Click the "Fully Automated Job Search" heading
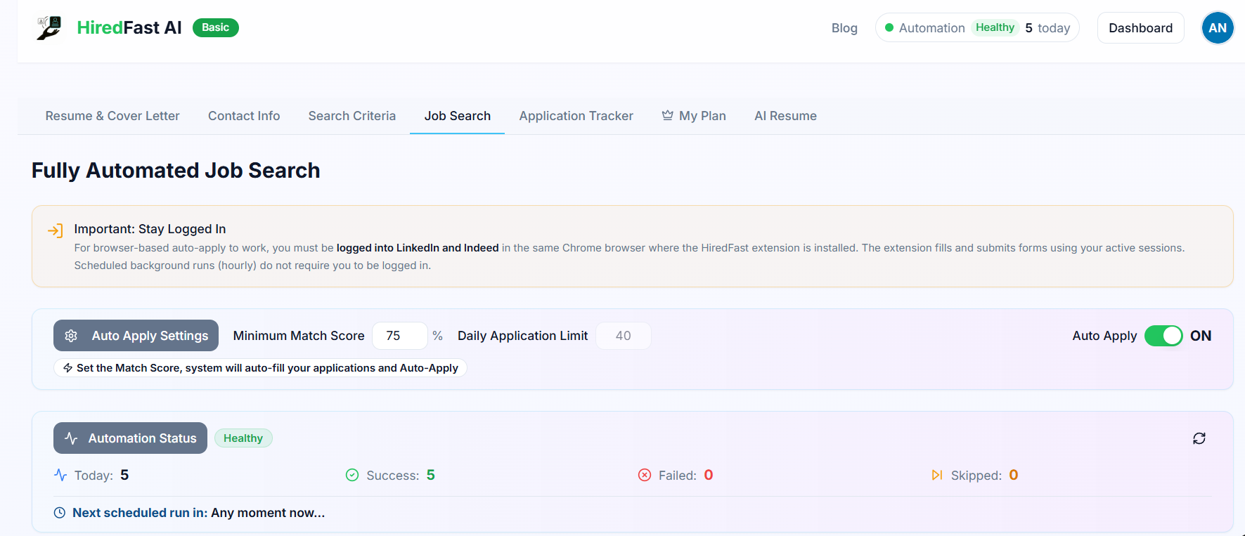 click(176, 171)
